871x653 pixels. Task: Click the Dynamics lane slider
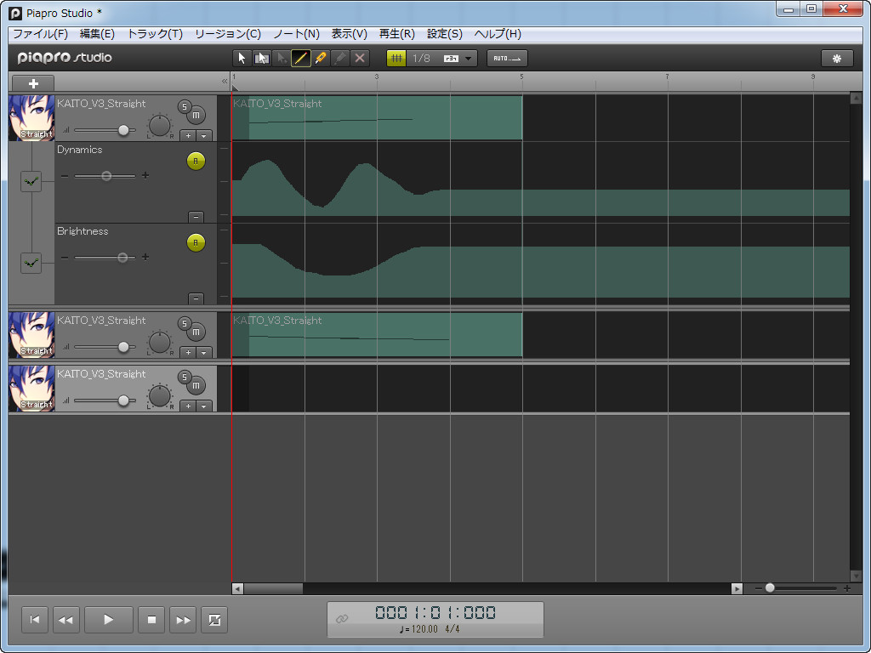coord(105,176)
